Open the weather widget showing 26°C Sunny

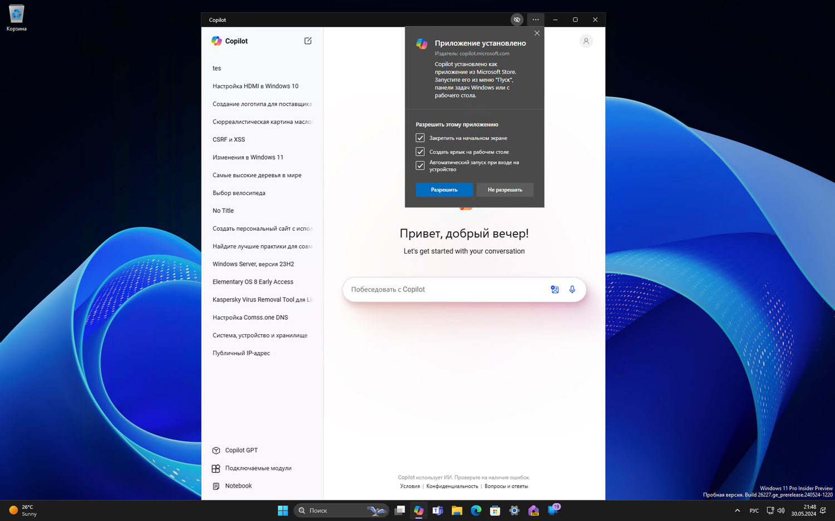point(23,510)
